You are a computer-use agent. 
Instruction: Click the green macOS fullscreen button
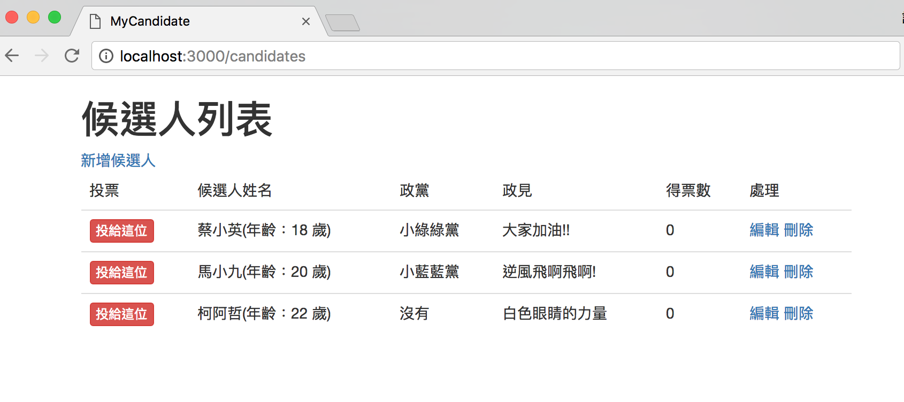(x=55, y=17)
